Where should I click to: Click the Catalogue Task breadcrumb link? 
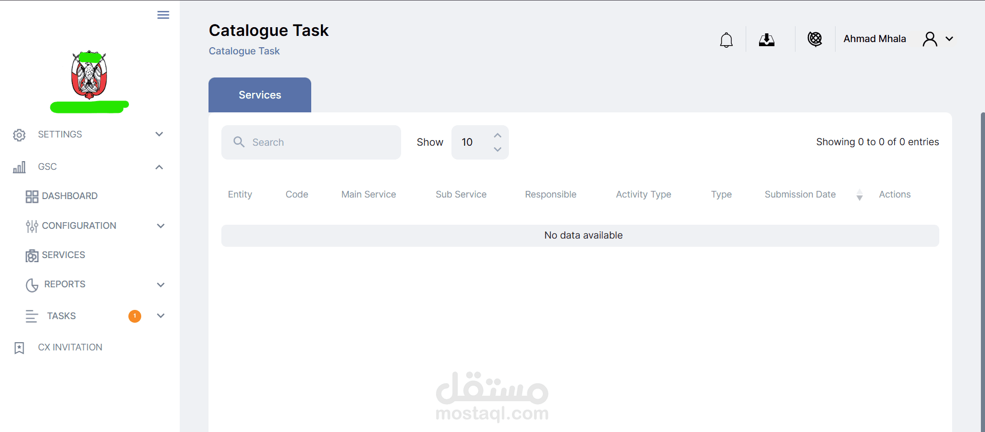tap(244, 51)
